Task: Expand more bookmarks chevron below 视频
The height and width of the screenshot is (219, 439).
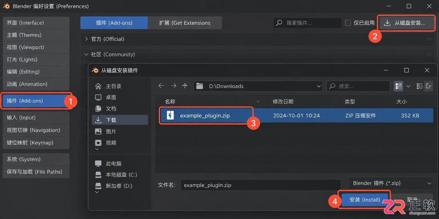Action: pyautogui.click(x=97, y=149)
